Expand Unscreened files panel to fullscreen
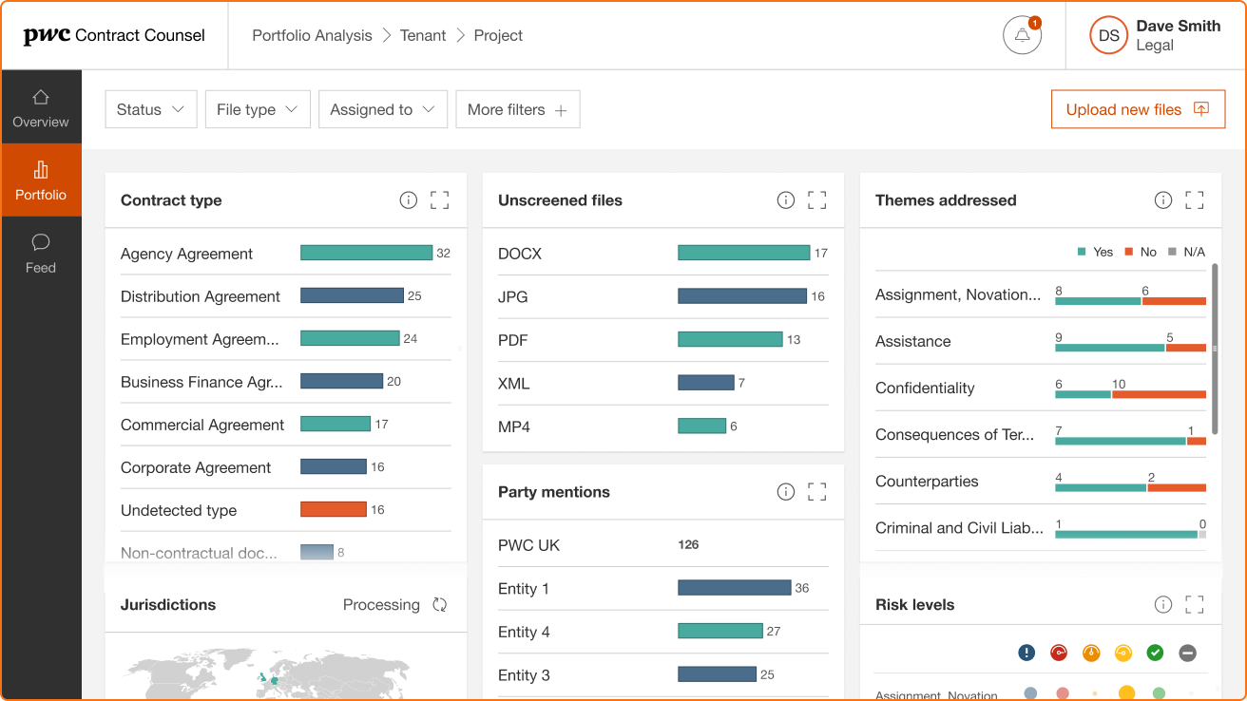Viewport: 1247px width, 701px height. point(816,200)
